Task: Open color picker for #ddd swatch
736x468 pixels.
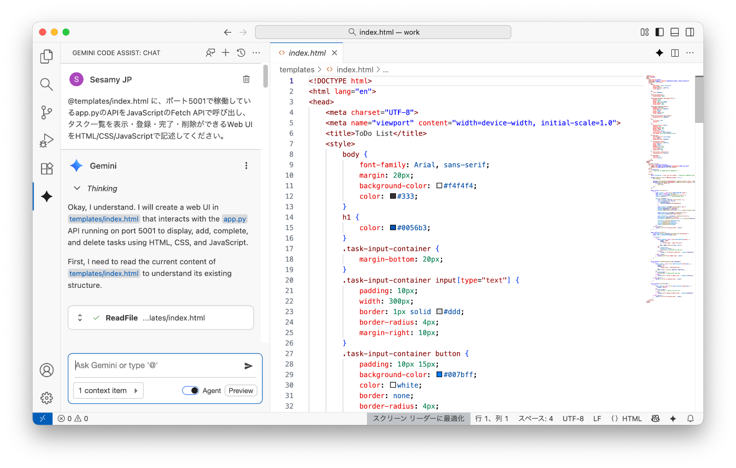Action: point(439,312)
